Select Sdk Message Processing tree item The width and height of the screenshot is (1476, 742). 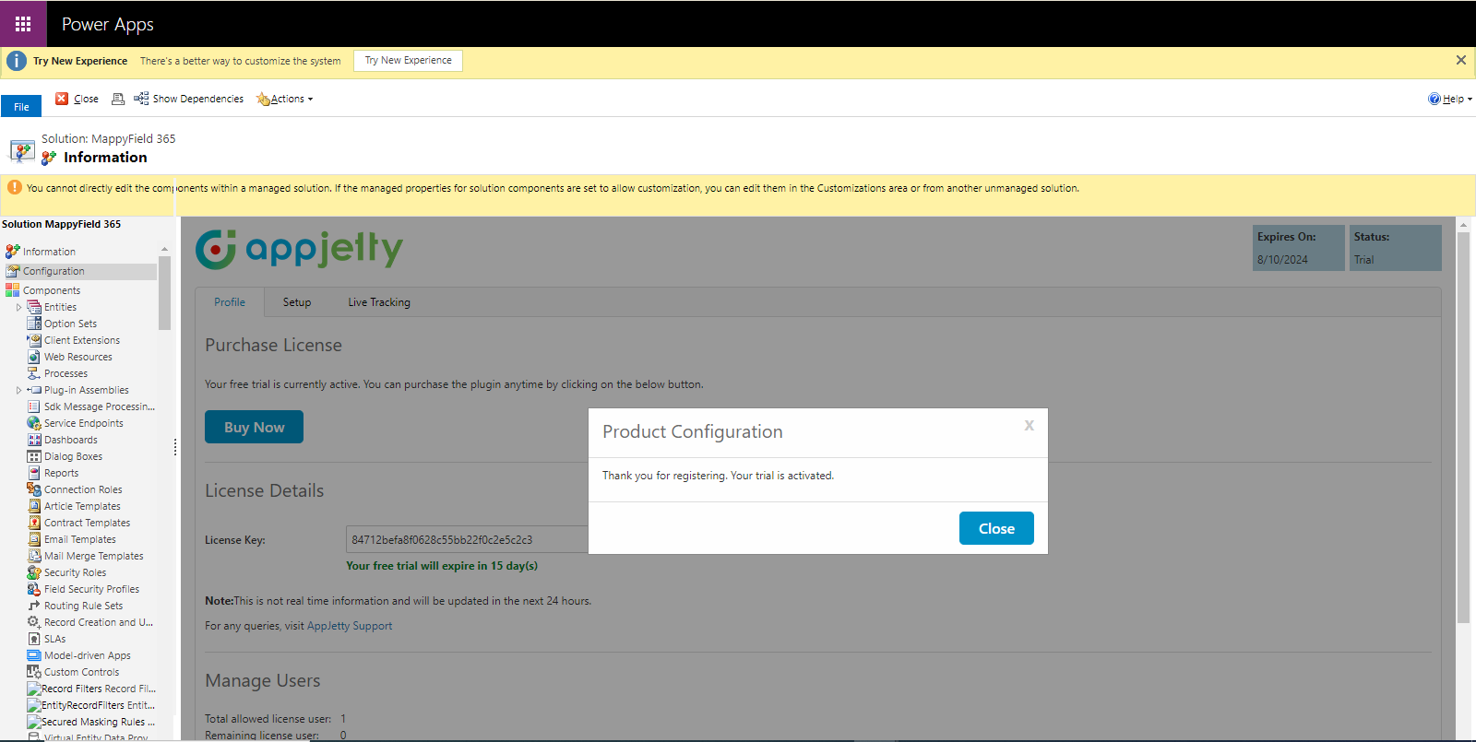pyautogui.click(x=100, y=406)
